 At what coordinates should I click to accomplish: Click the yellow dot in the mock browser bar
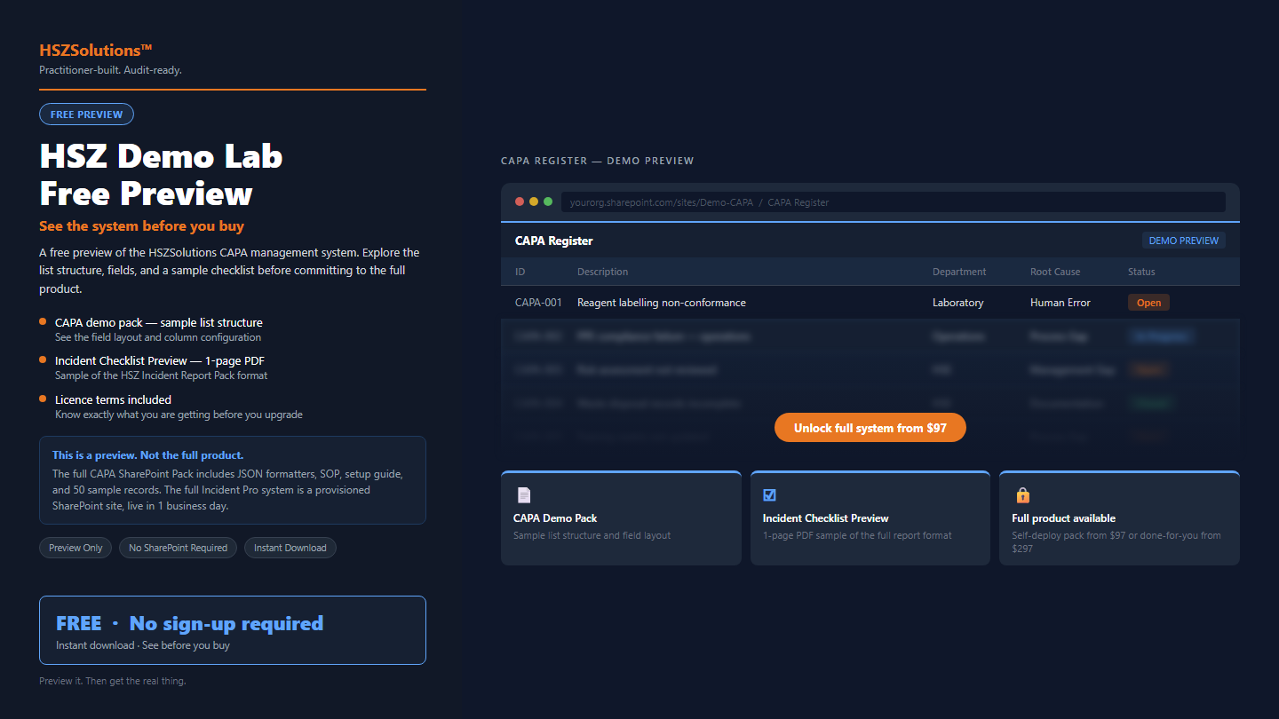[534, 201]
